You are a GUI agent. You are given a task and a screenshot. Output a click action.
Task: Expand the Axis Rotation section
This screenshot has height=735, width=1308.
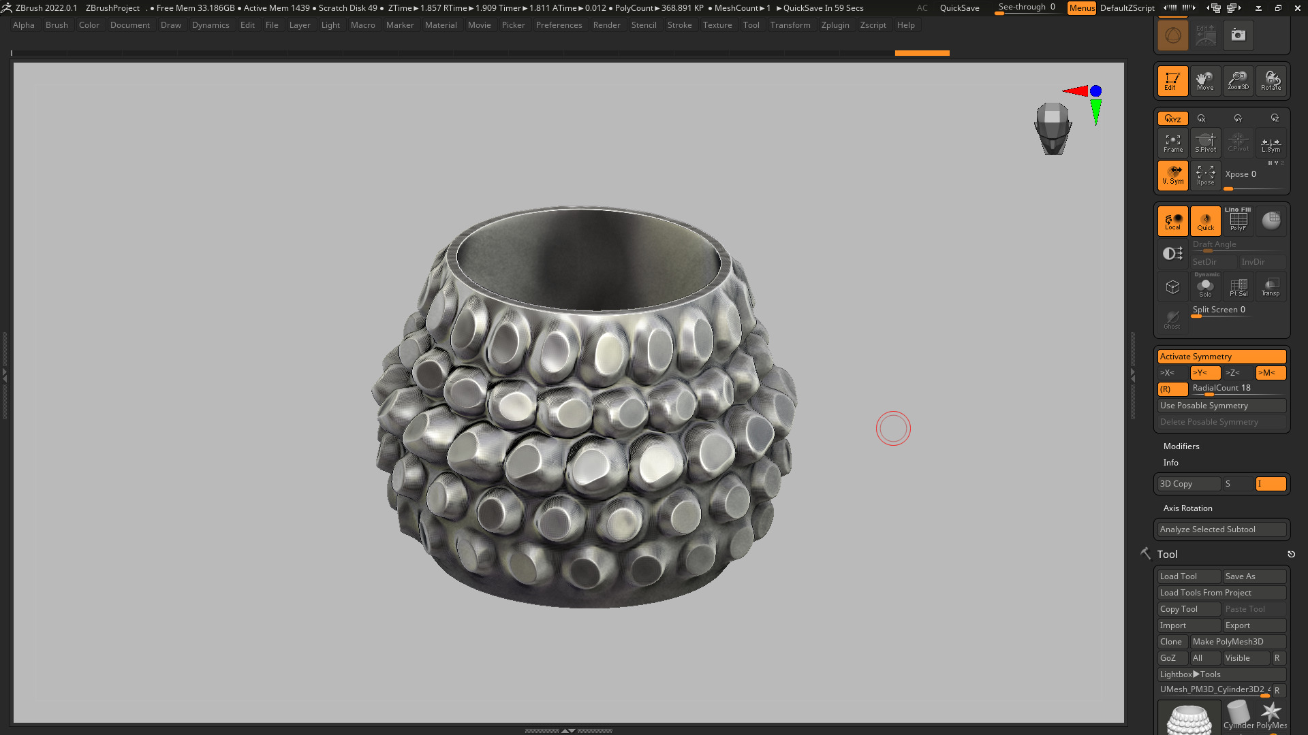tap(1187, 508)
